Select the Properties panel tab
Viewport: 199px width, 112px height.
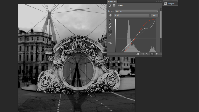tap(112, 1)
